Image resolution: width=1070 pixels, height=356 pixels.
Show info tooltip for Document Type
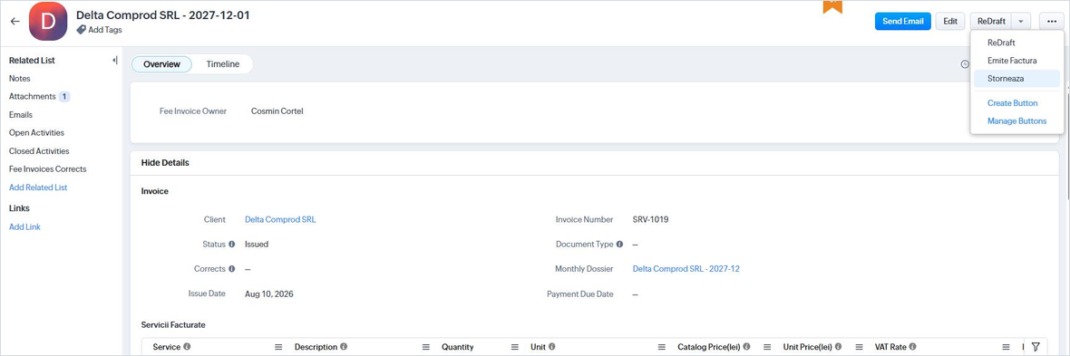click(619, 245)
